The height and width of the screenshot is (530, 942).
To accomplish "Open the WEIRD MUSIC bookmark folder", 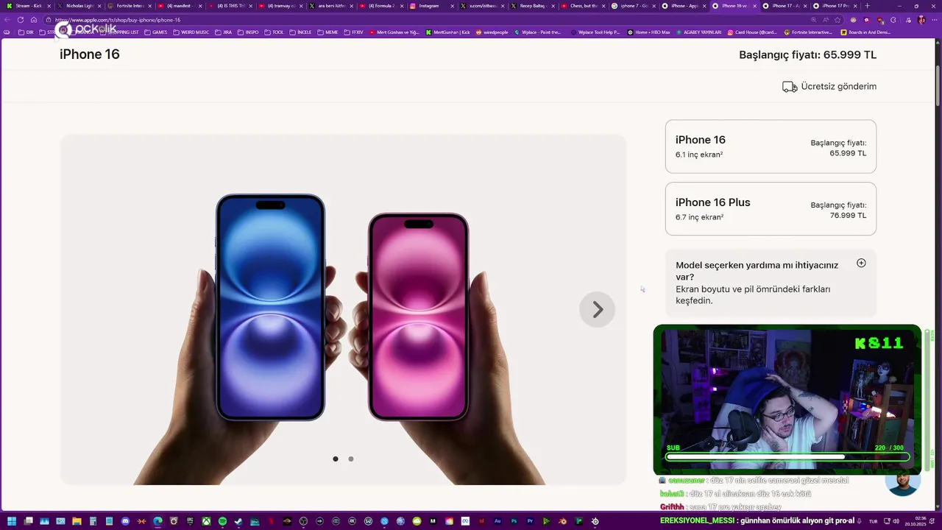I will coord(191,32).
